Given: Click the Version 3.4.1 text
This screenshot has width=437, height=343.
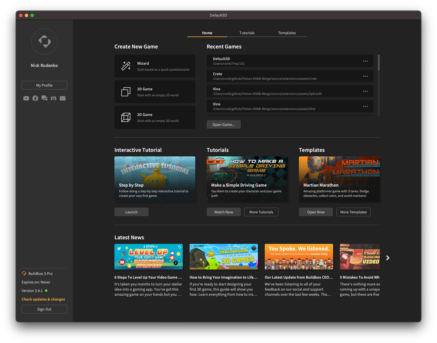Looking at the screenshot, I should 32,291.
